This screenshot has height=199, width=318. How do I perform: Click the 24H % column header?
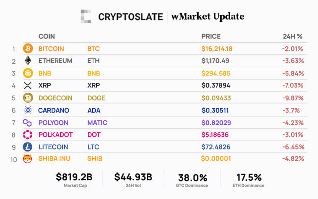point(293,37)
